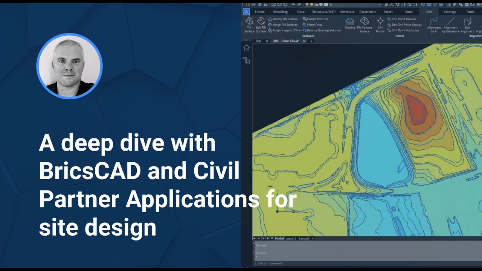Open Civil Point Groups
The height and width of the screenshot is (271, 482).
tap(401, 19)
